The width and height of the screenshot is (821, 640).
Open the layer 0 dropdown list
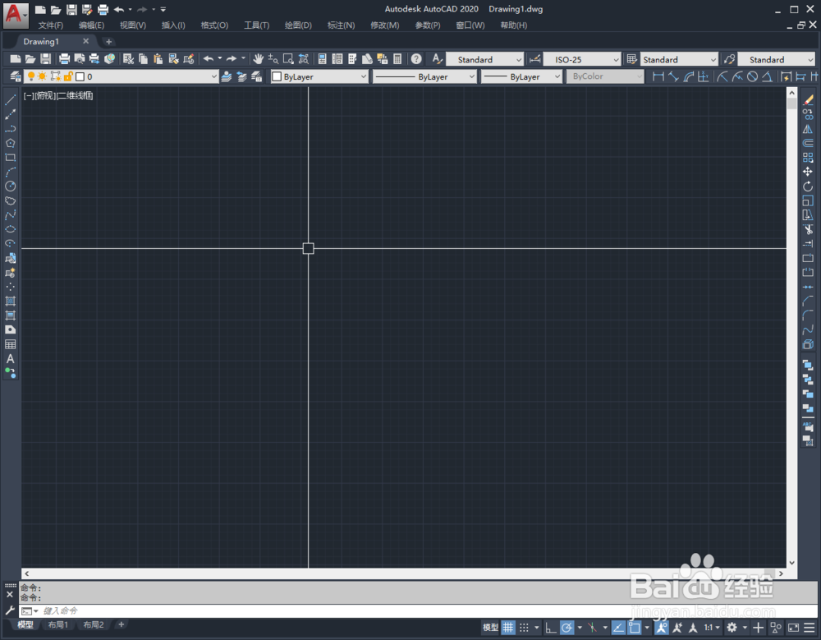pos(213,76)
